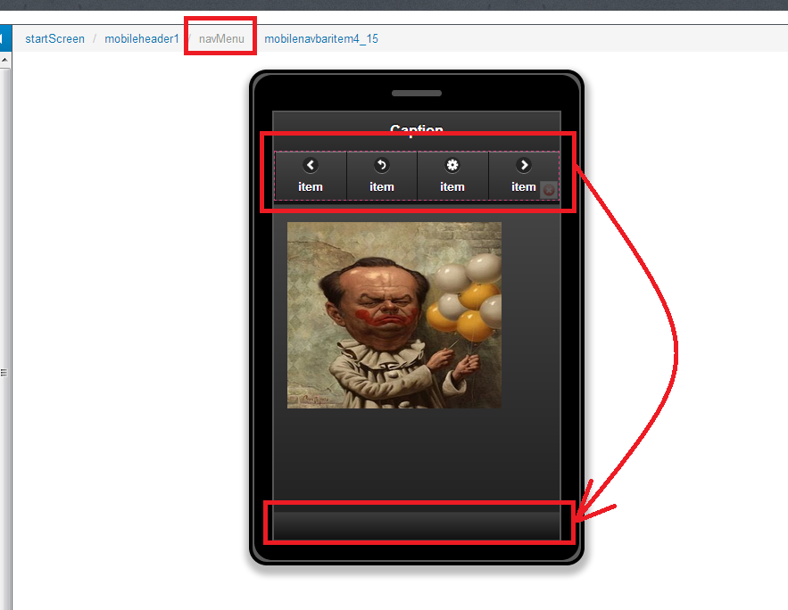Click 'item' label under the left chevron

click(311, 186)
